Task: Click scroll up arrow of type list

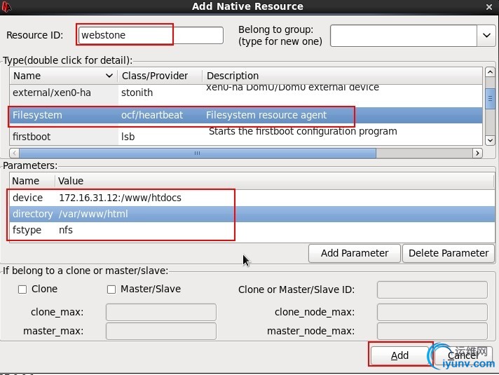Action: pyautogui.click(x=490, y=72)
